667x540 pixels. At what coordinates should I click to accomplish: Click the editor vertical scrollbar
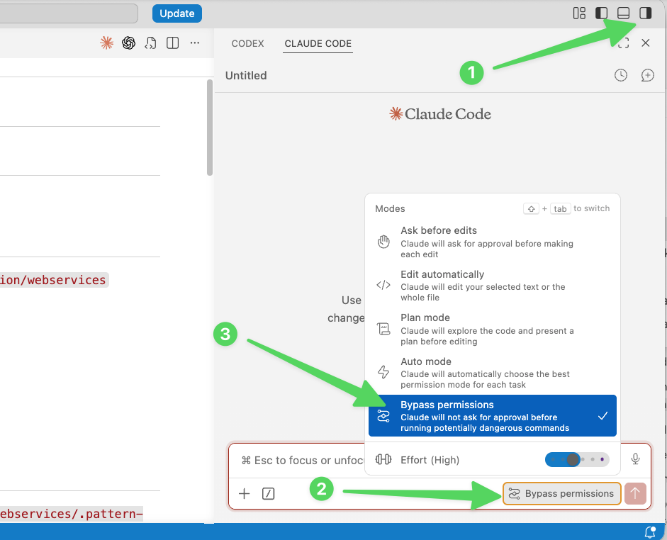click(x=210, y=128)
